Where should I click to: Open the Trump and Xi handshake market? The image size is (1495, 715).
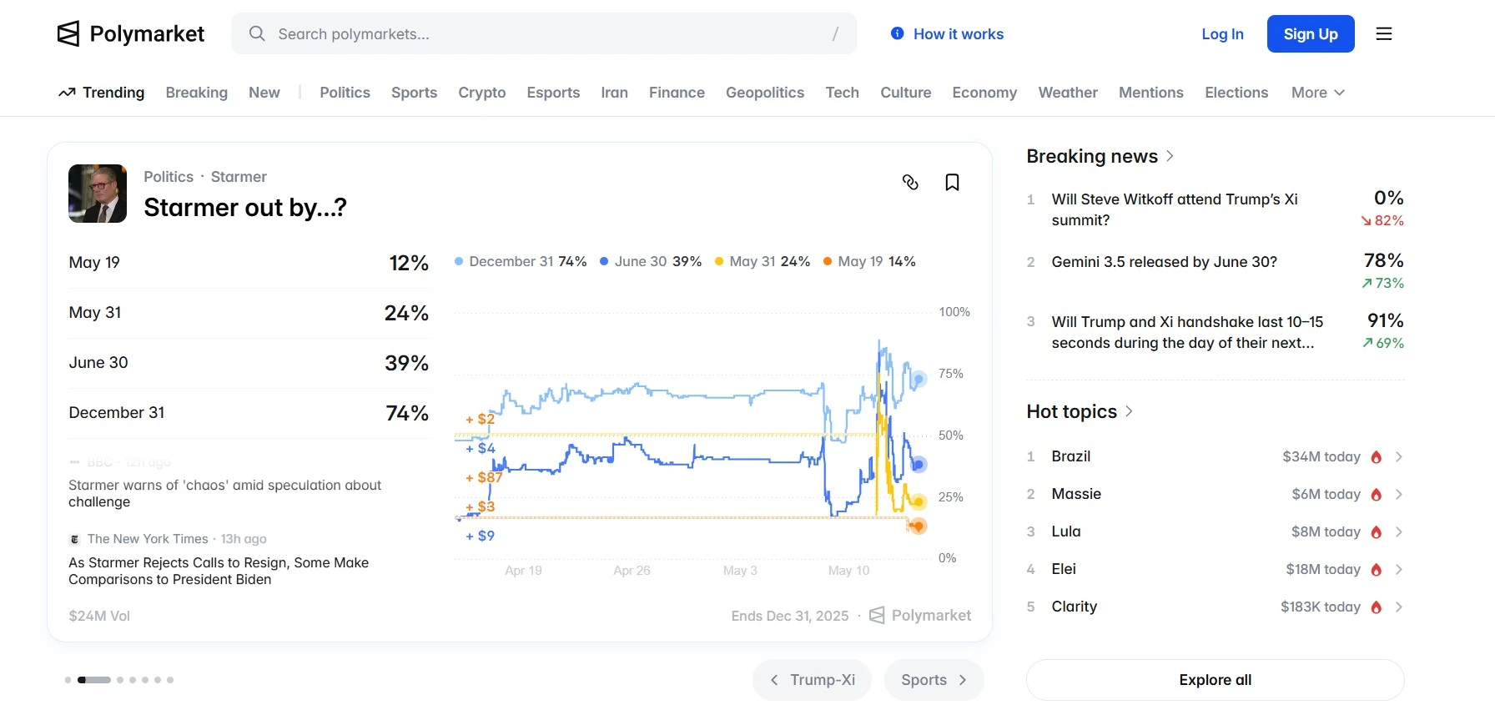click(1216, 332)
